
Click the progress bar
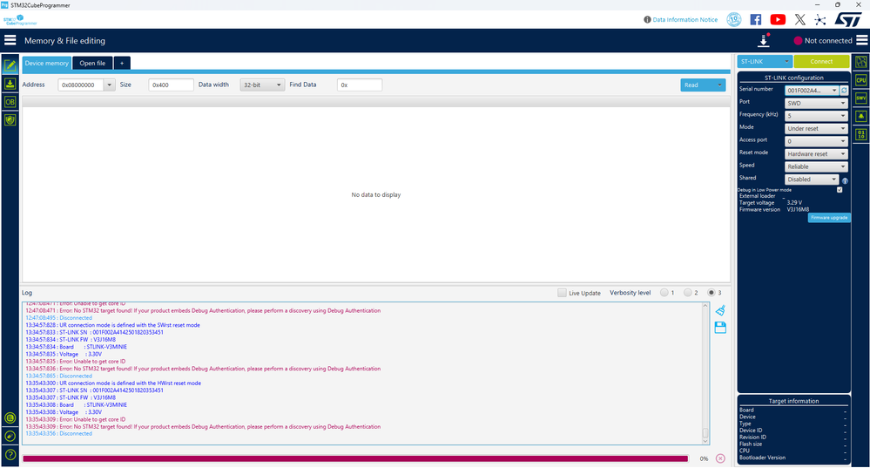355,458
